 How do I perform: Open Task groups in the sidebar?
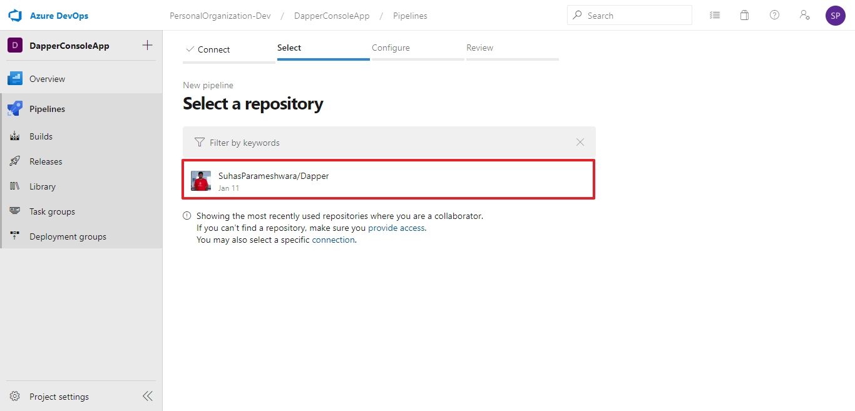click(x=81, y=211)
